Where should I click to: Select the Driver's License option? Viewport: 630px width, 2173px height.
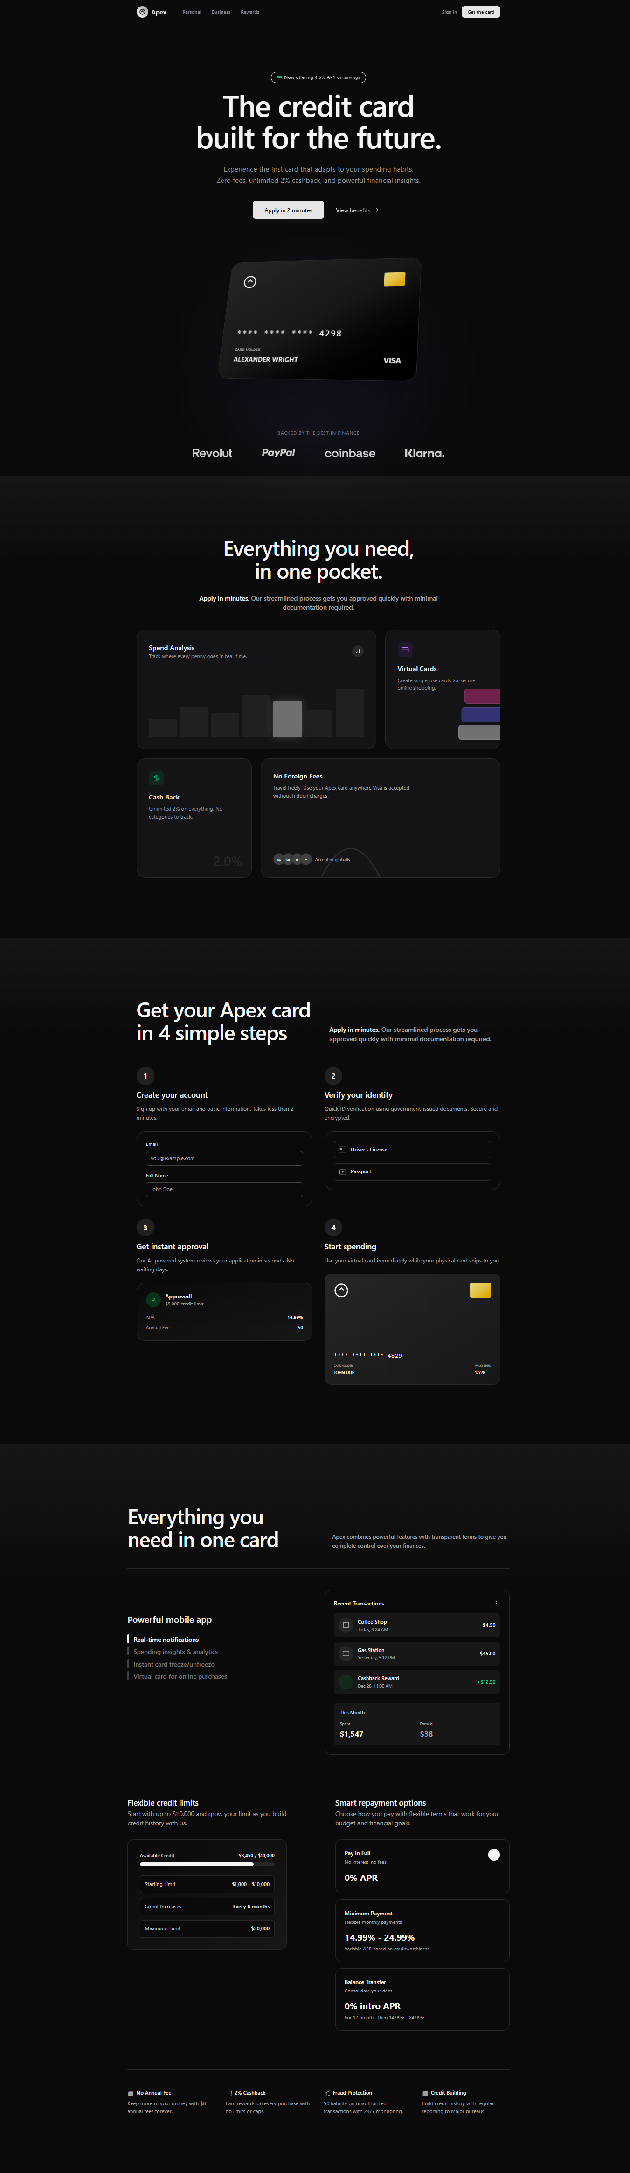[x=412, y=1149]
